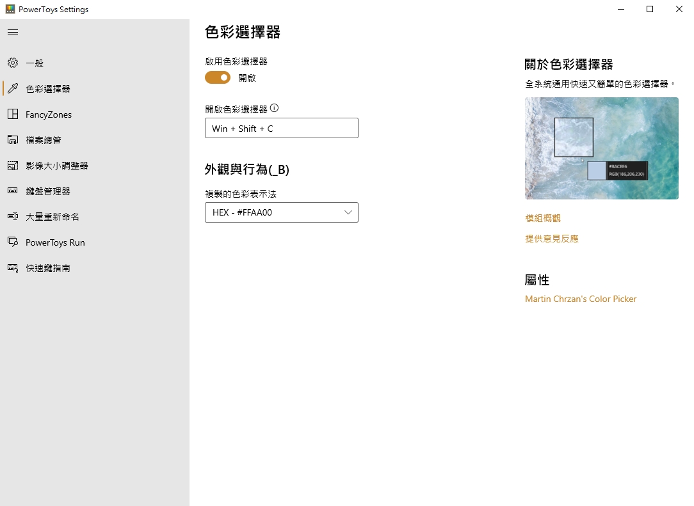
Task: Click the FancyZones layout icon
Action: pos(13,114)
